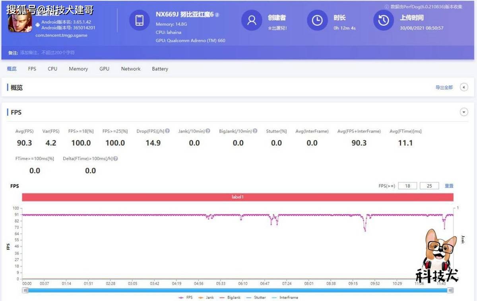Image resolution: width=477 pixels, height=301 pixels.
Task: Open the Memory tab
Action: (x=78, y=69)
